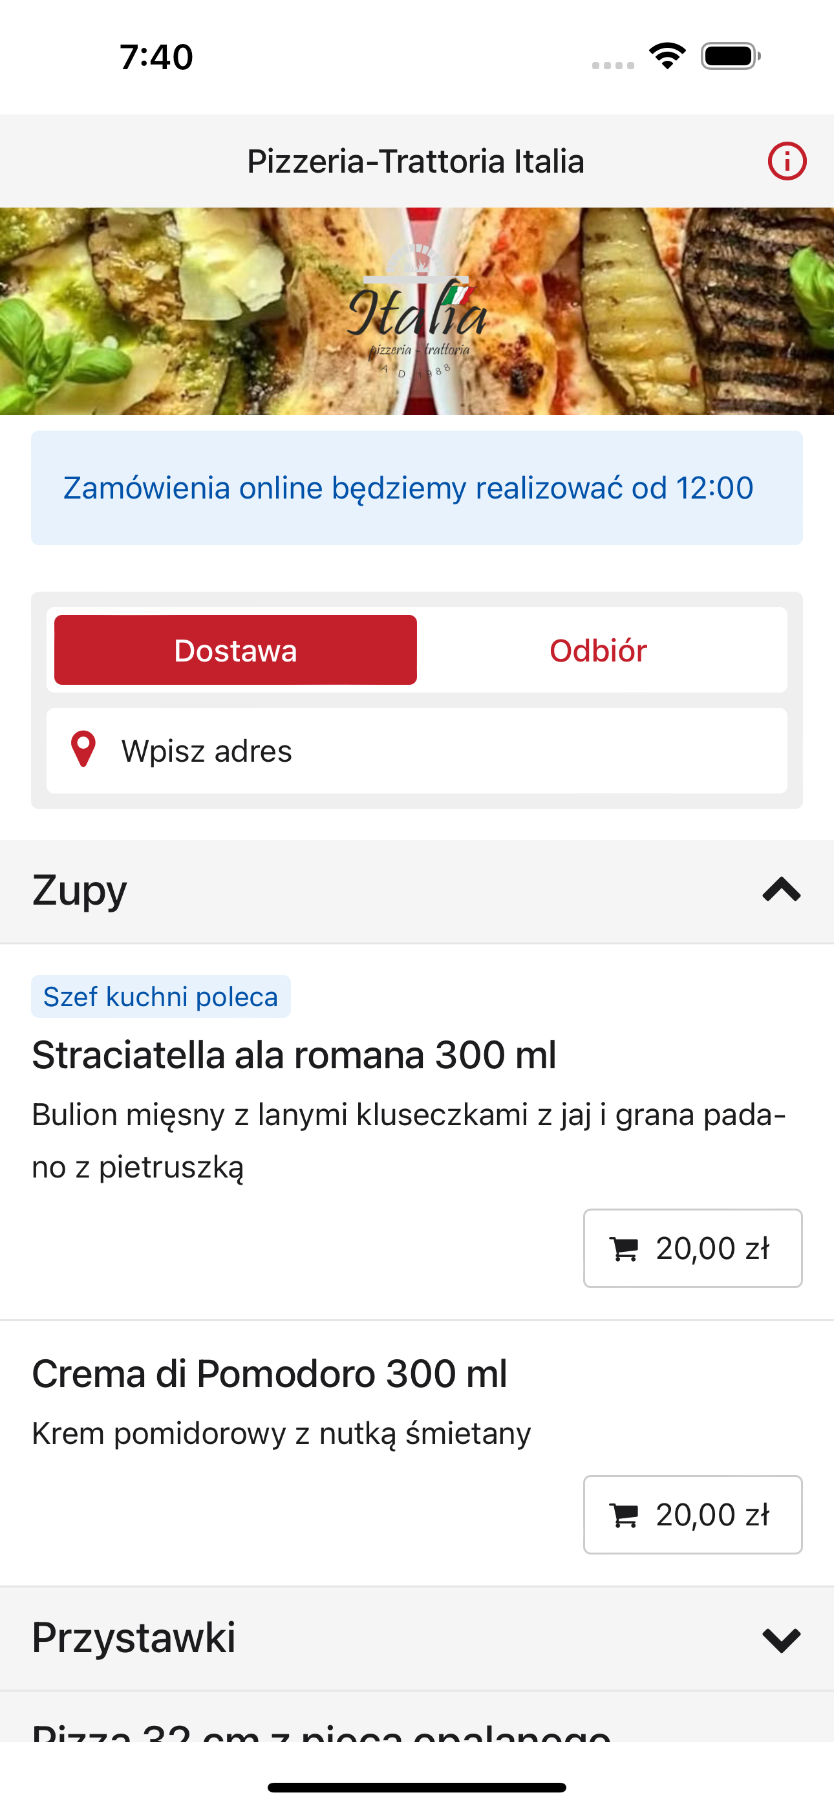The height and width of the screenshot is (1808, 834).
Task: Open the Straciatella ala romana 300 ml item
Action: 294,1055
